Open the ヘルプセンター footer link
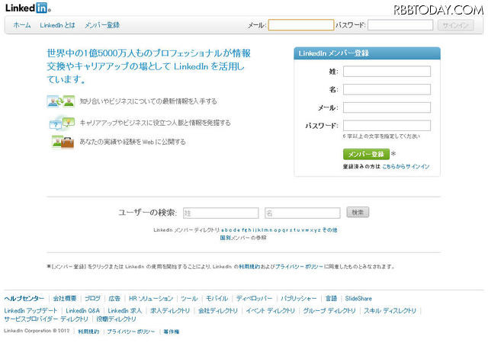The height and width of the screenshot is (346, 488). (24, 299)
